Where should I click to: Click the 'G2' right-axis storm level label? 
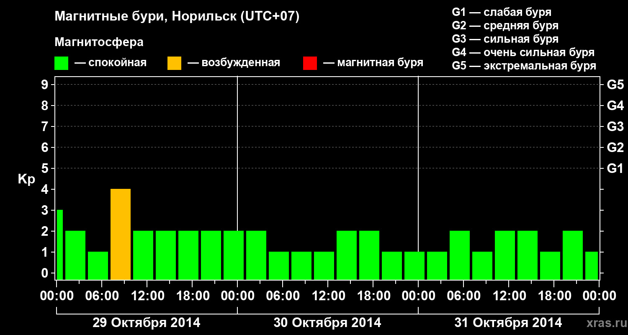point(615,147)
